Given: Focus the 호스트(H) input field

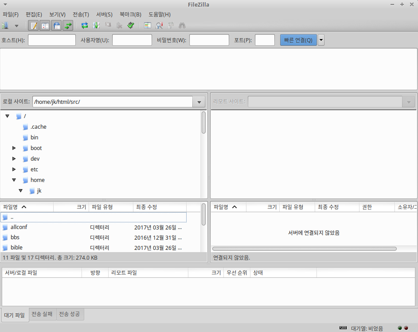Looking at the screenshot, I should point(52,40).
